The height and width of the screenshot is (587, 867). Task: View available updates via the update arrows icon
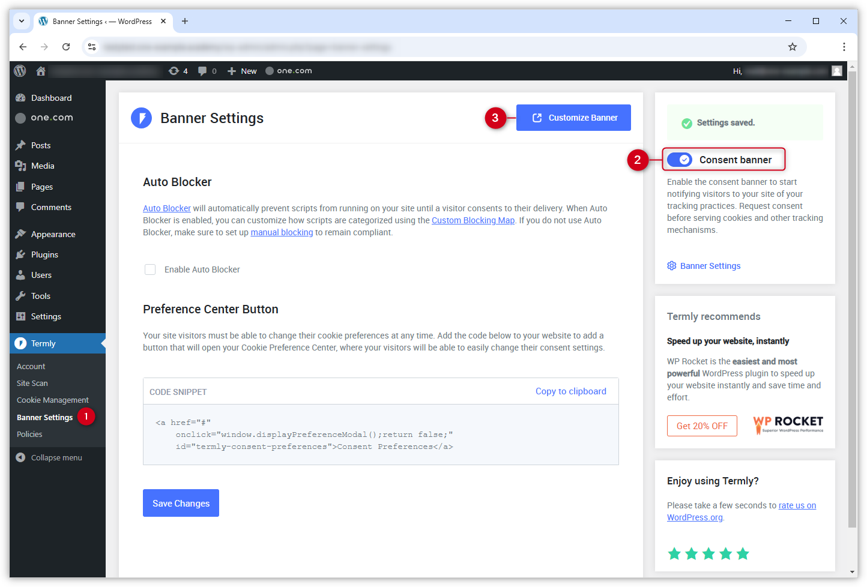tap(174, 71)
